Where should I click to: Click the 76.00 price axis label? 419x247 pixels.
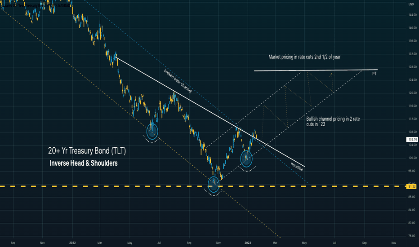412,236
